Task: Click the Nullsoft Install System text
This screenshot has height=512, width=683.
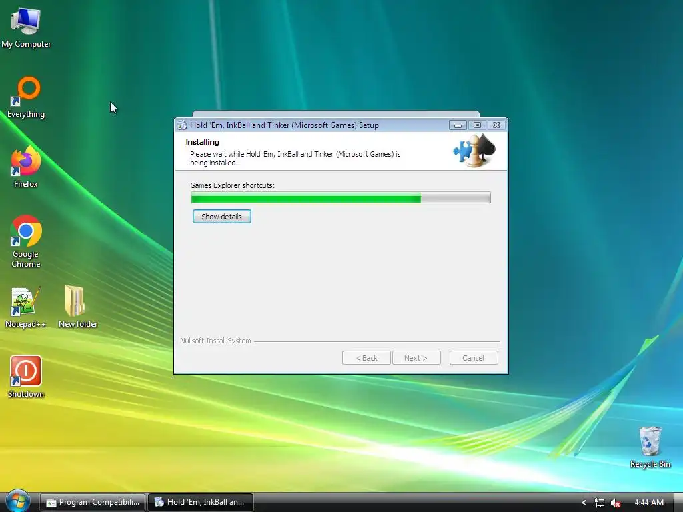Action: coord(215,341)
